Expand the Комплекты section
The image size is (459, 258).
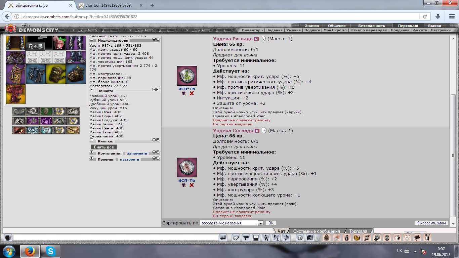[x=91, y=153]
